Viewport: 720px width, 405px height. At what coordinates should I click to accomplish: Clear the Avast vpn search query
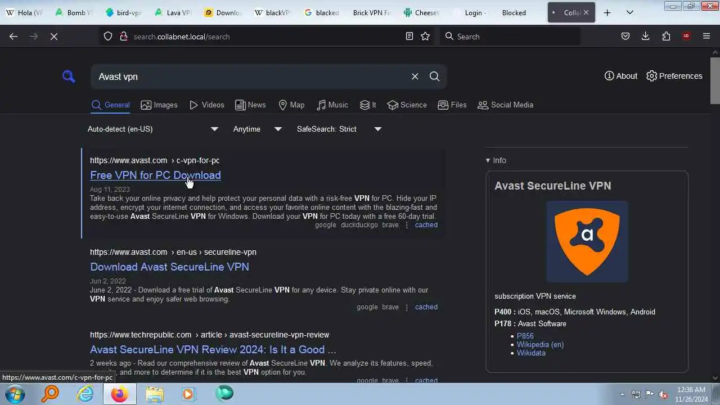[x=415, y=76]
